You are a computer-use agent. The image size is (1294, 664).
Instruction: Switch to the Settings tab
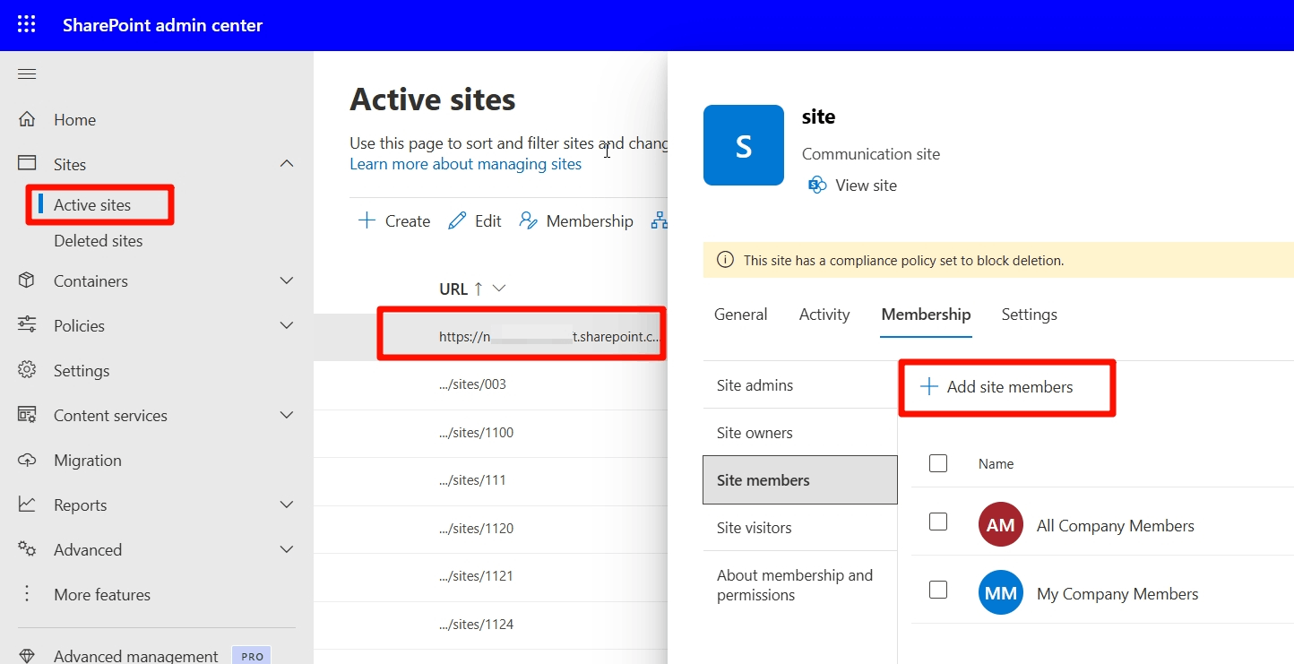[1029, 315]
